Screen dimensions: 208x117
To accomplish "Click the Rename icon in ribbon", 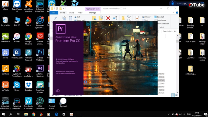I will 115,18.
